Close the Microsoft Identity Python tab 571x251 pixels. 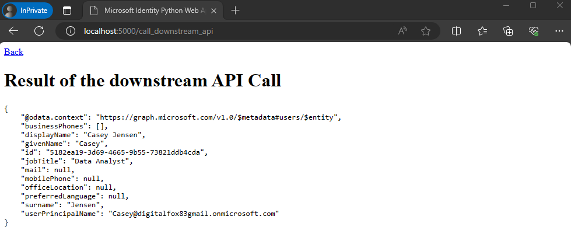(214, 11)
